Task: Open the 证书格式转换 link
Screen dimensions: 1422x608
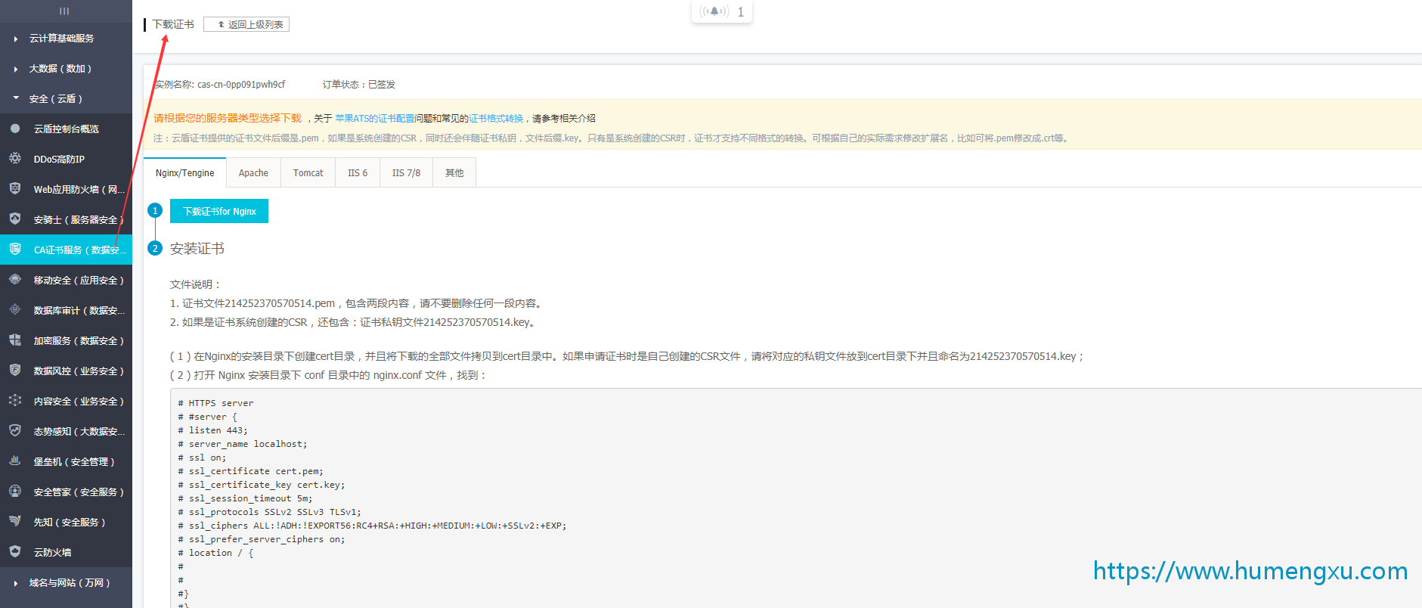Action: click(496, 118)
